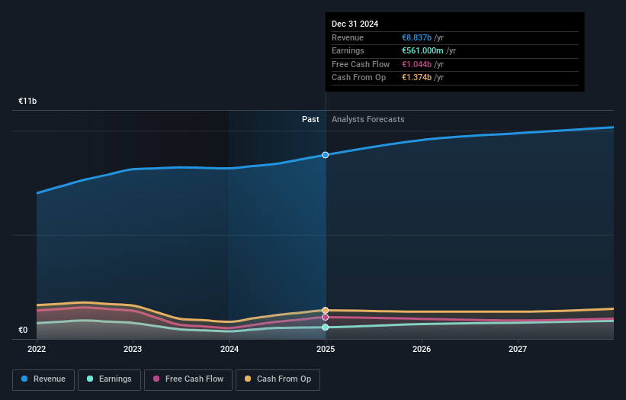This screenshot has width=626, height=400.
Task: Toggle the Earnings legend series
Action: [109, 379]
